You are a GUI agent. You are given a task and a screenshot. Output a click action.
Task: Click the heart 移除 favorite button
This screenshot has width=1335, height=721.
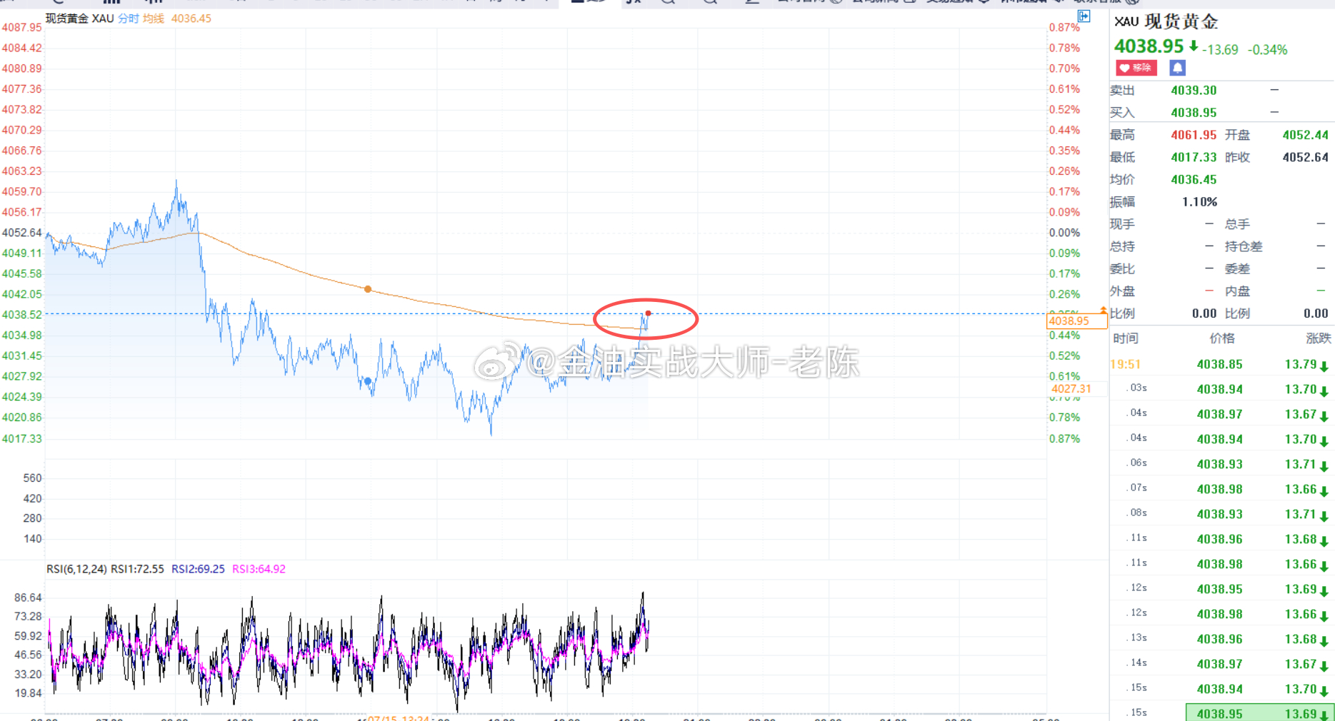tap(1136, 68)
